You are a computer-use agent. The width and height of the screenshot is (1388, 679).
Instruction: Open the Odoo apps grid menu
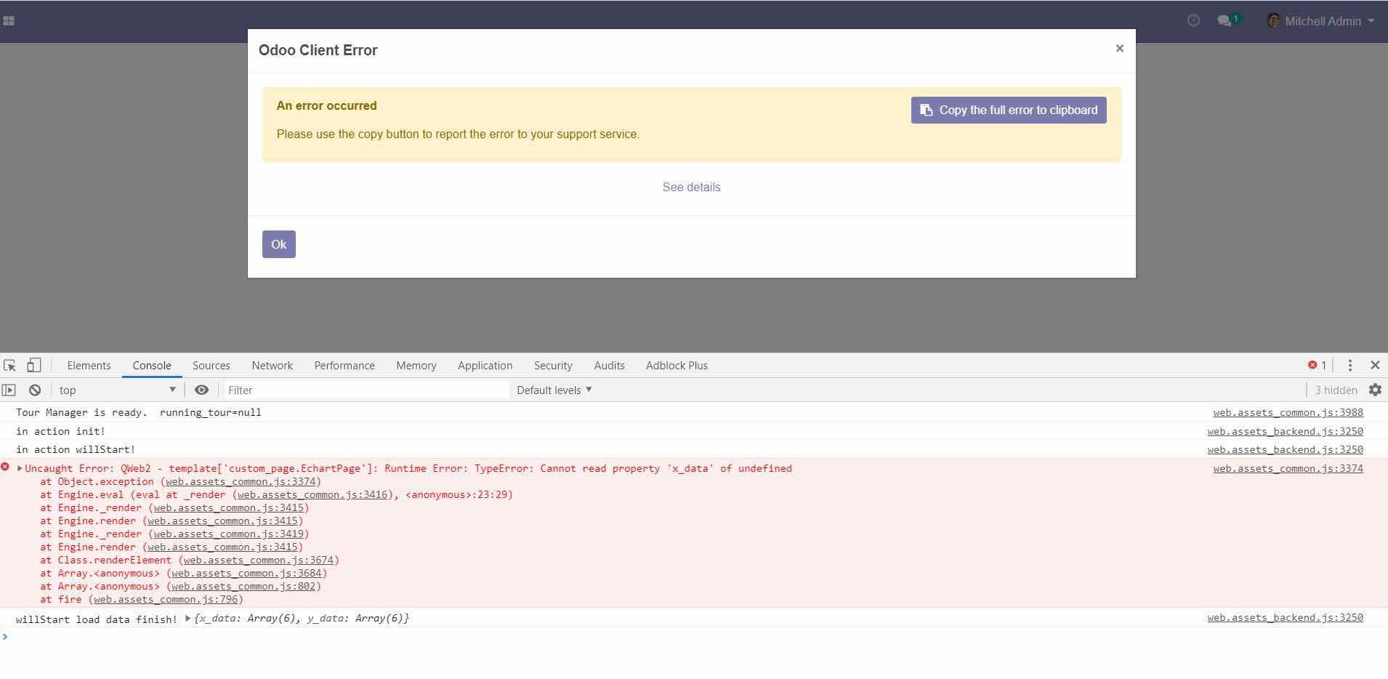pyautogui.click(x=9, y=21)
